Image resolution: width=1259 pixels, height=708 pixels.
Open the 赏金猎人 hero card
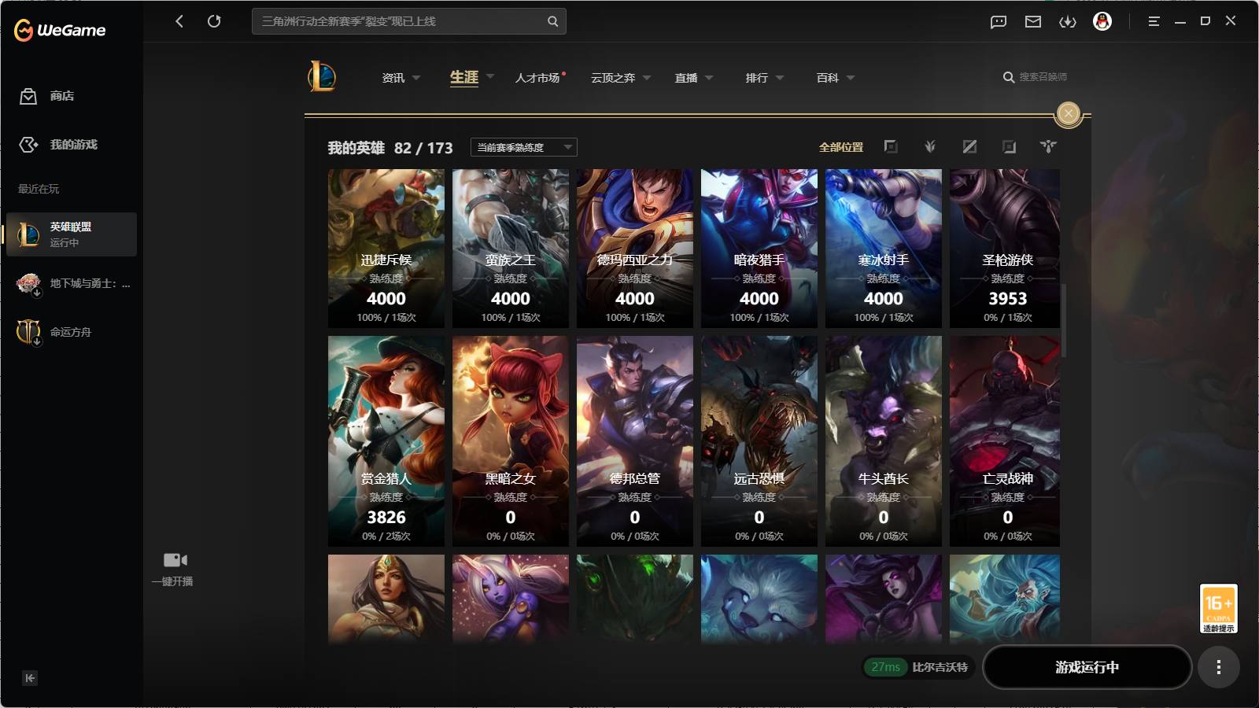click(386, 441)
